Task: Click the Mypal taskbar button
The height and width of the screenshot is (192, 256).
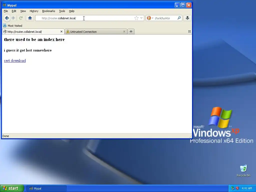Action: 46,188
